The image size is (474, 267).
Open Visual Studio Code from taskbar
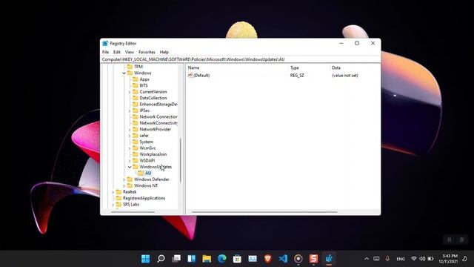click(283, 259)
